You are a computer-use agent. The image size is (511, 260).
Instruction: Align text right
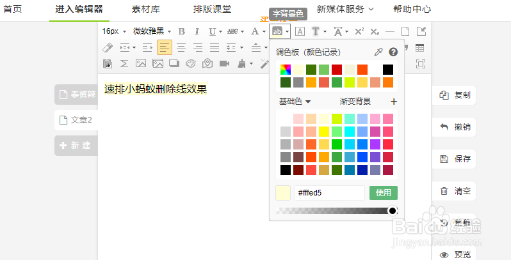click(198, 48)
